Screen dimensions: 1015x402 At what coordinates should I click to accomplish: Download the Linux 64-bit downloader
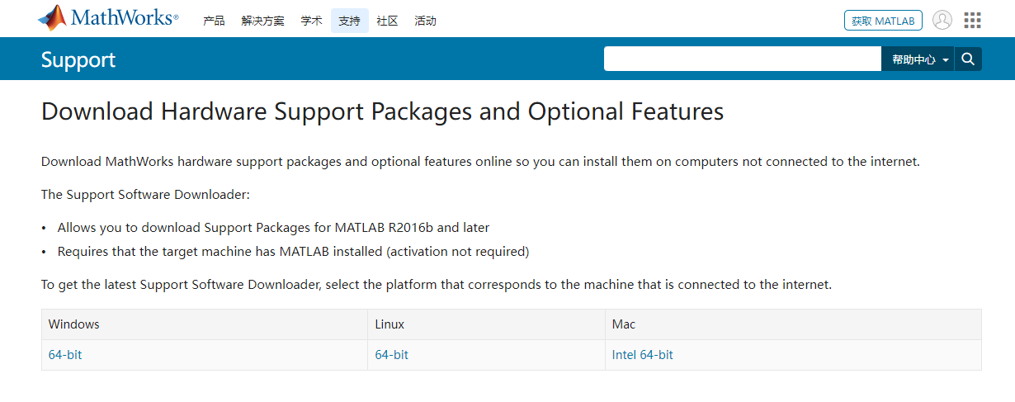pyautogui.click(x=391, y=355)
